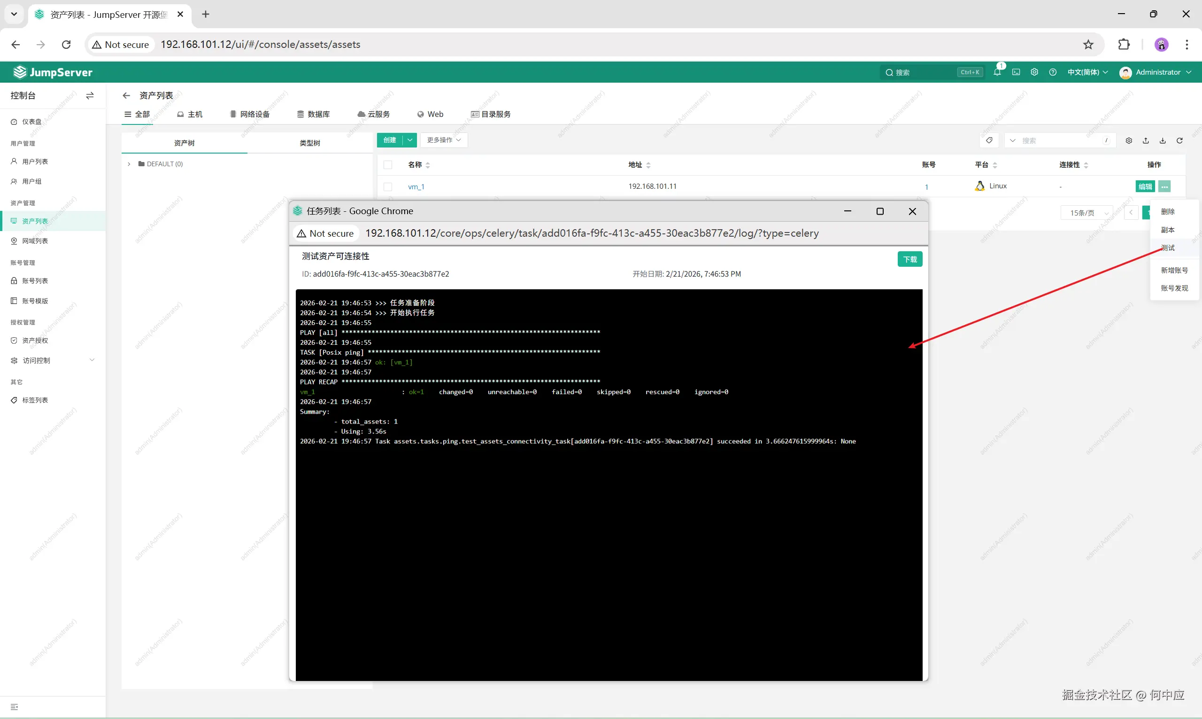The width and height of the screenshot is (1202, 719).
Task: Click the previous page pagination arrow
Action: (1131, 213)
